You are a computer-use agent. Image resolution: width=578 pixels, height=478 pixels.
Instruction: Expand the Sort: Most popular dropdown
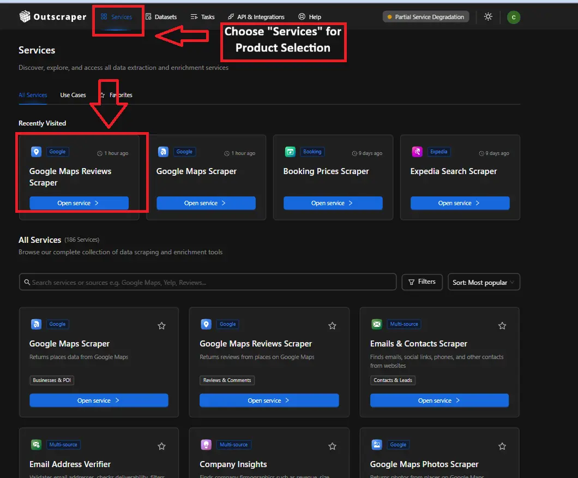(484, 282)
